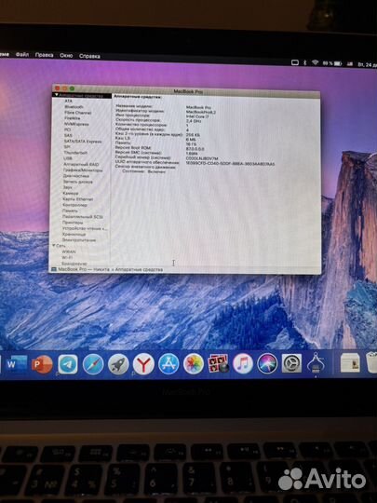Open the Окно menu
Screen dimensions: 377x503
pos(66,55)
